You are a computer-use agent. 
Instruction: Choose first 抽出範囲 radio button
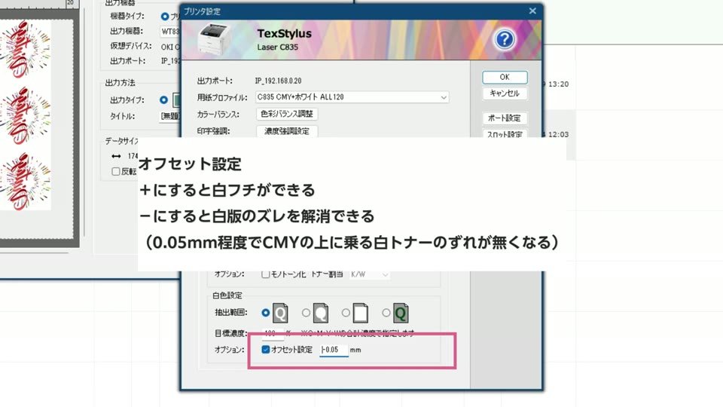tap(265, 313)
